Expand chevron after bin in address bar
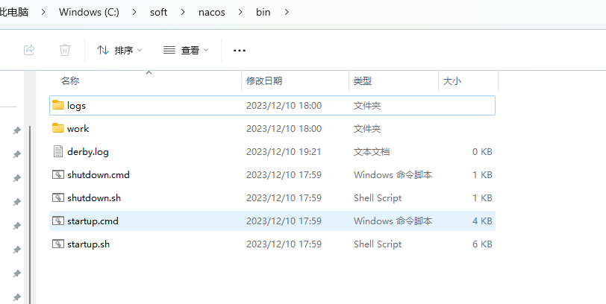Viewport: 606px width, 304px height. [x=286, y=12]
